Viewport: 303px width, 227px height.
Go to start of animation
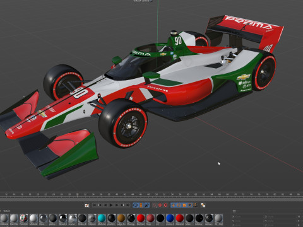(95, 205)
